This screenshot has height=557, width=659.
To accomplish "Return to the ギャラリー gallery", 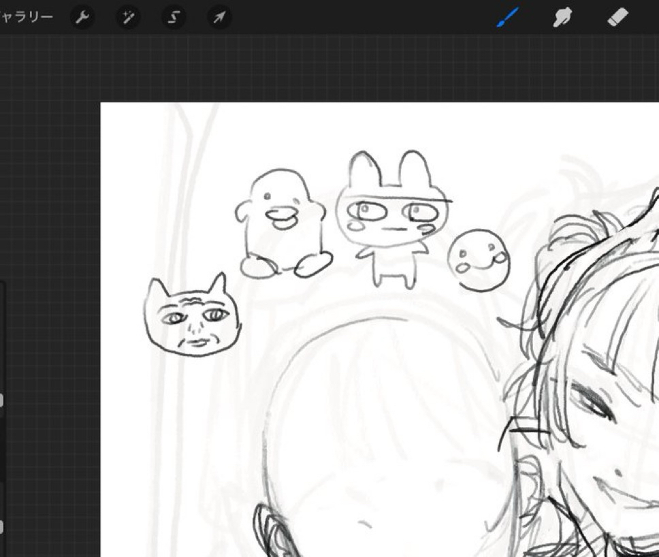I will point(26,17).
